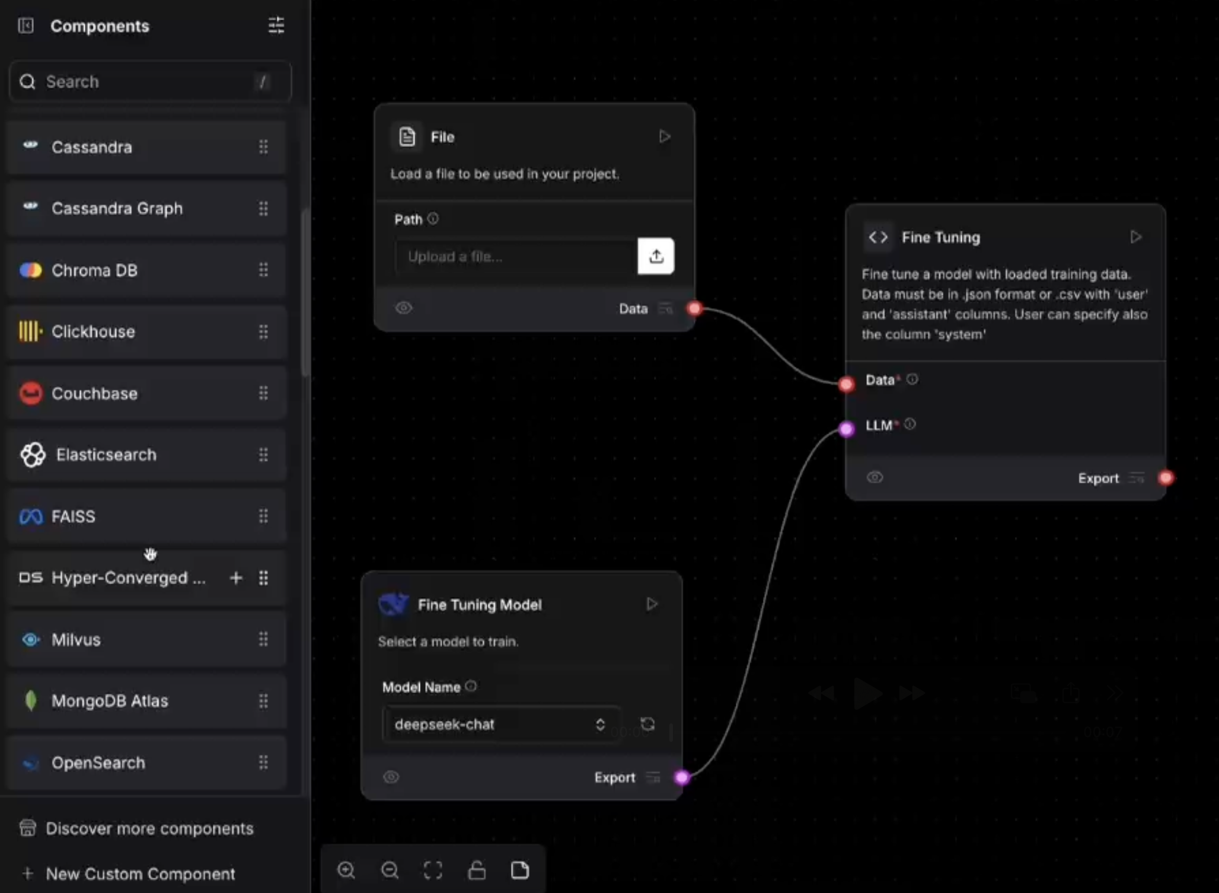
Task: Show the LLM info tooltip
Action: tap(910, 424)
